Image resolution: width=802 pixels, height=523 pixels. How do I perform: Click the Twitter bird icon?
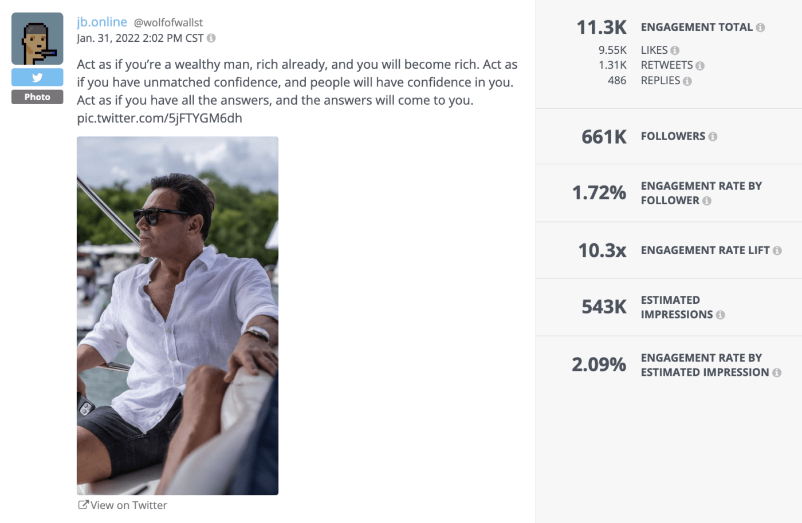pyautogui.click(x=37, y=77)
